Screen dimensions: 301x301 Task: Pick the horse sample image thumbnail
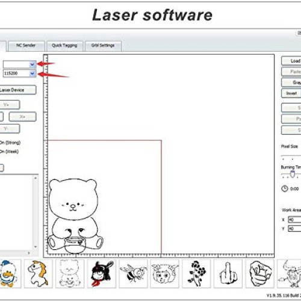coord(38,273)
